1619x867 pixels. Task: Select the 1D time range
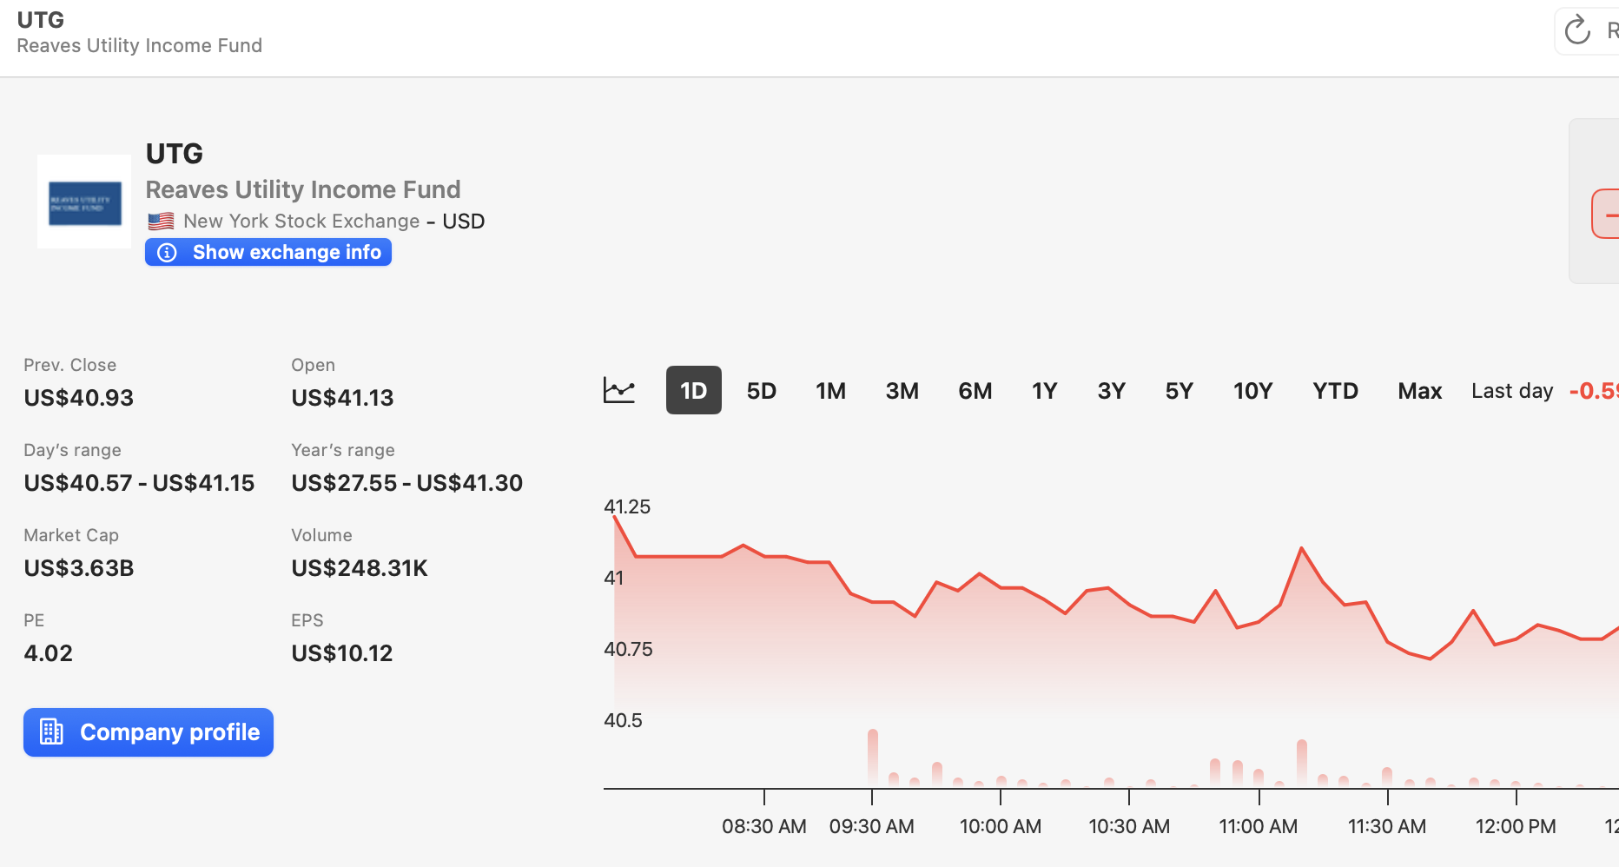pos(693,390)
